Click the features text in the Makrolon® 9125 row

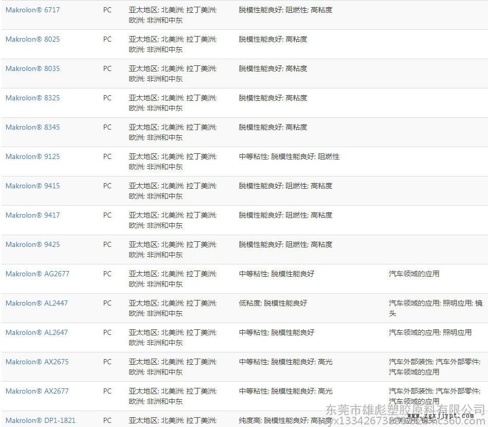pyautogui.click(x=289, y=156)
